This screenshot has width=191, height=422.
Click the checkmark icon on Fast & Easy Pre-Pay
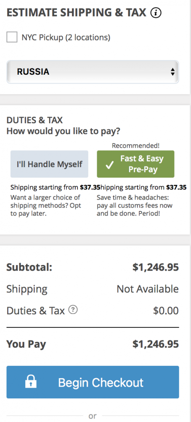pyautogui.click(x=109, y=165)
